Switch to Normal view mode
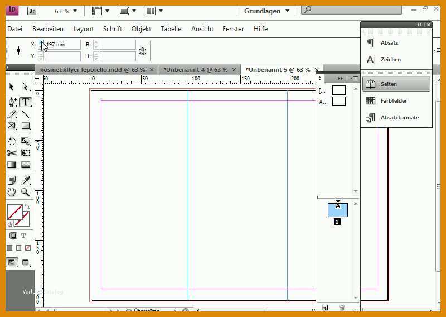Viewport: 446px width, 317px height. pos(12,262)
